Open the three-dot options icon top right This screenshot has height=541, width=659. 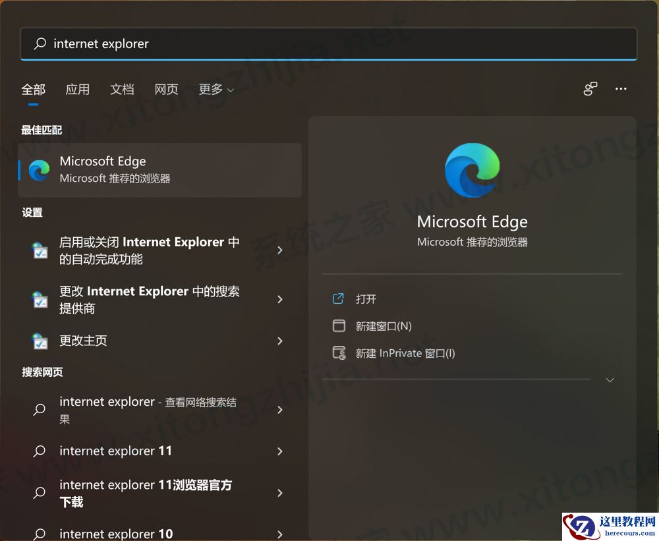point(620,88)
